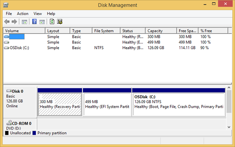The width and height of the screenshot is (235, 147).
Task: Sort by the File System column header
Action: [106, 31]
